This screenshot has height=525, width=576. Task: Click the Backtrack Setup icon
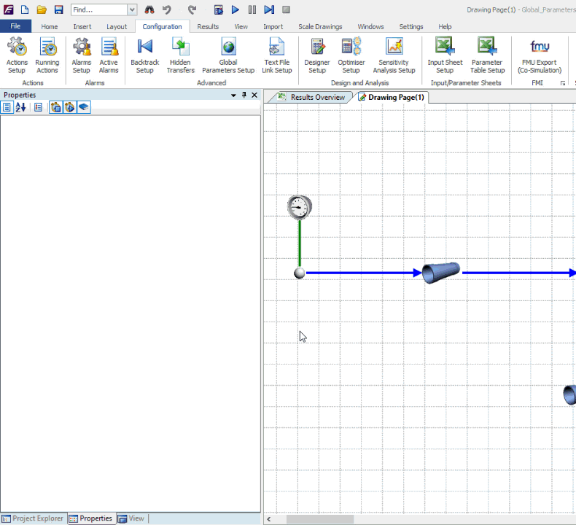[x=144, y=56]
